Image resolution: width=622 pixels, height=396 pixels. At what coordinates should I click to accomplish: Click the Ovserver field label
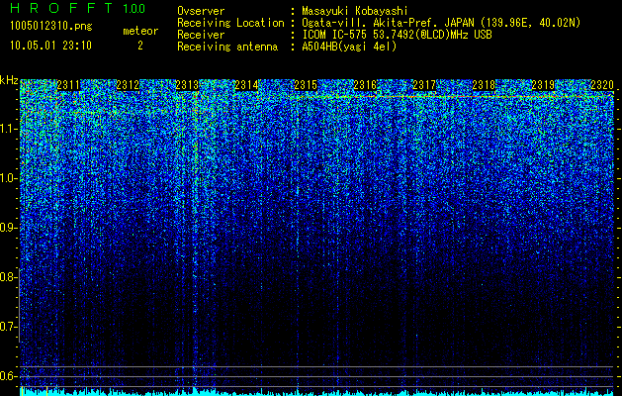coord(201,11)
